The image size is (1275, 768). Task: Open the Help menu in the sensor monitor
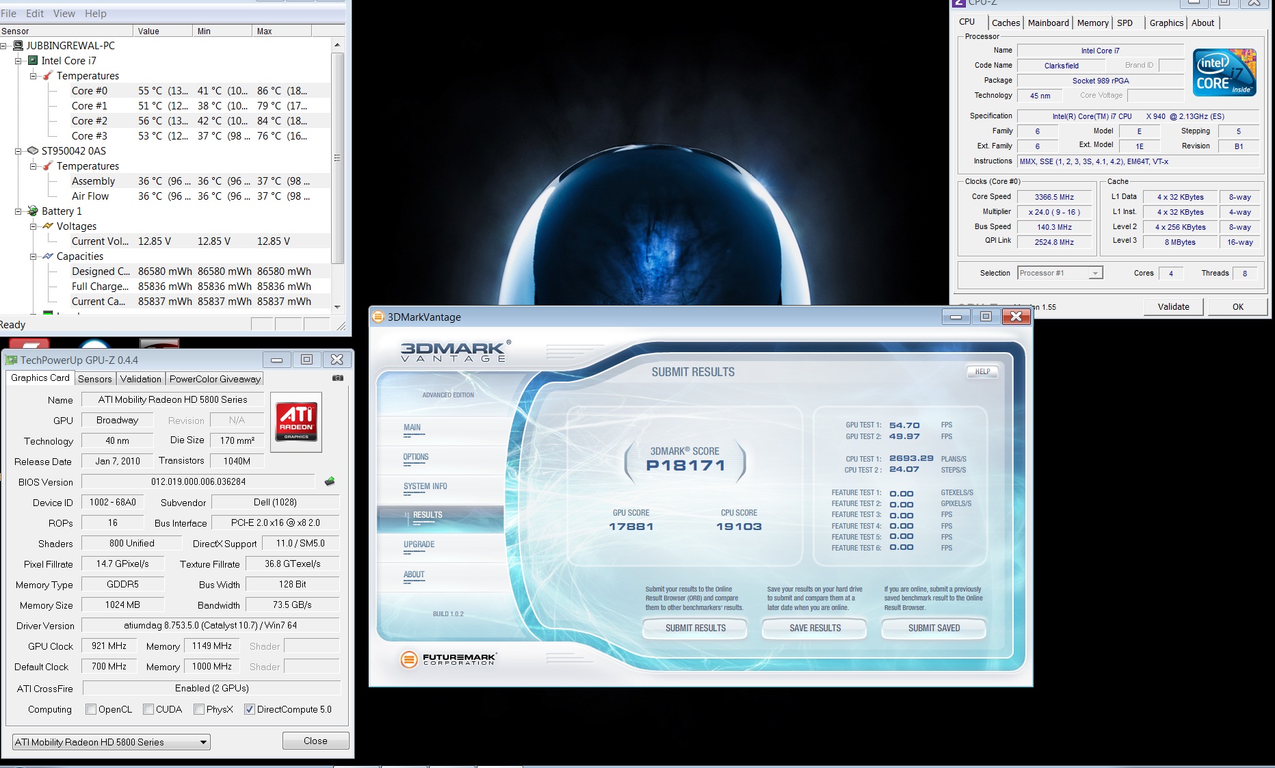coord(96,14)
